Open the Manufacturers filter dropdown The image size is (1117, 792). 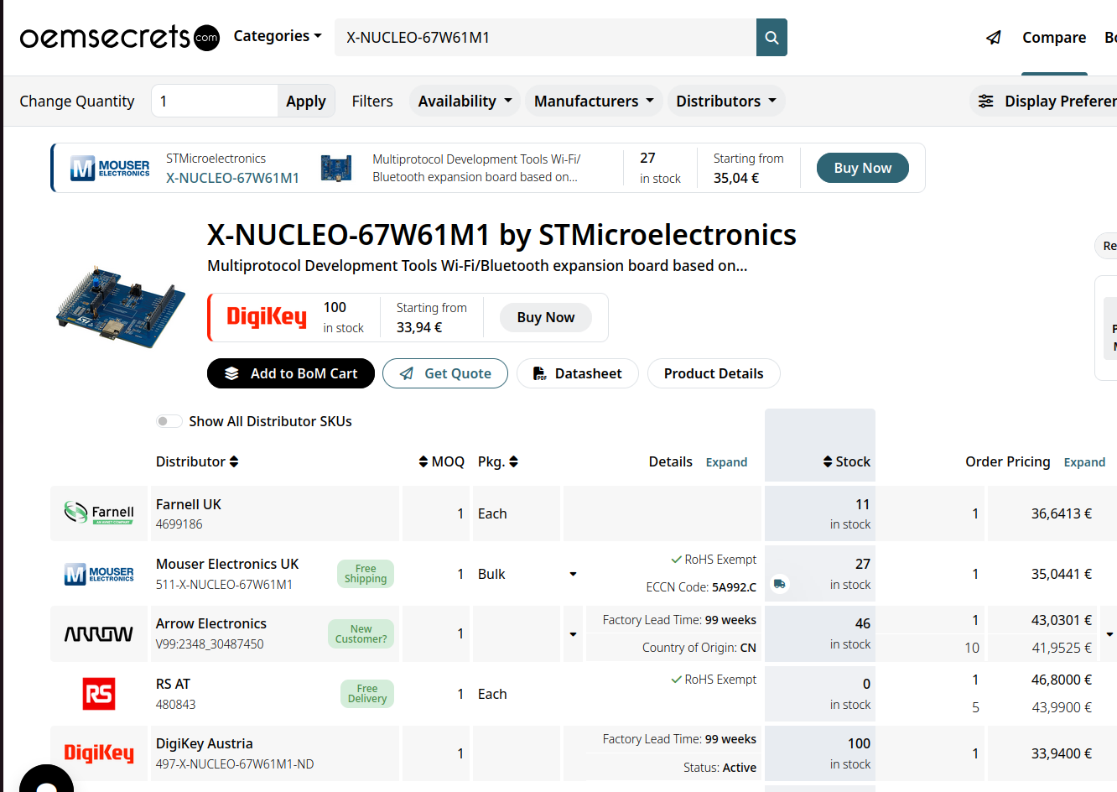coord(594,102)
